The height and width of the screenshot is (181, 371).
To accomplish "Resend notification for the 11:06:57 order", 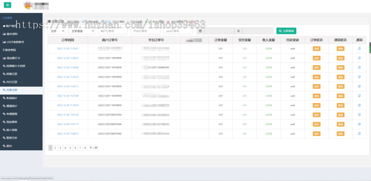I will 359,133.
